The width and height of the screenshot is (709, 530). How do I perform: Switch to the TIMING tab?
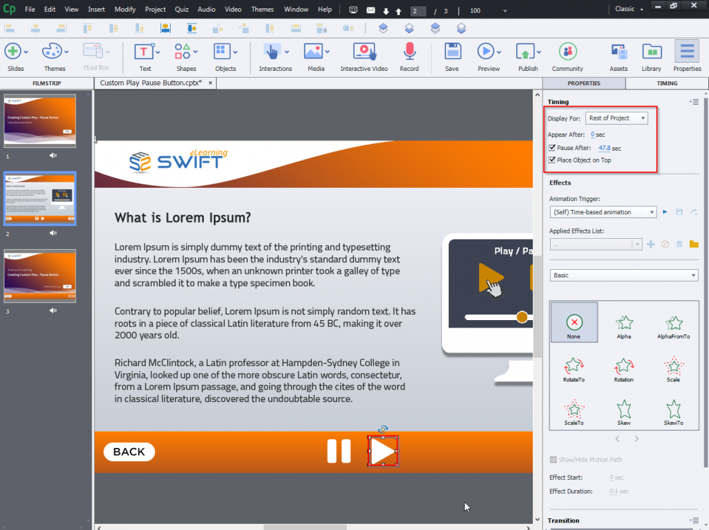click(666, 83)
